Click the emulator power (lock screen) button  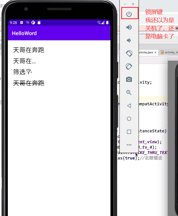click(x=129, y=14)
